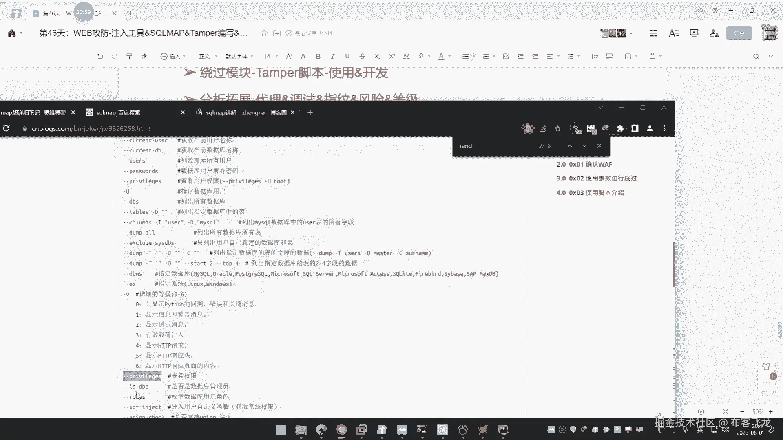Toggle italic formatting

[332, 56]
